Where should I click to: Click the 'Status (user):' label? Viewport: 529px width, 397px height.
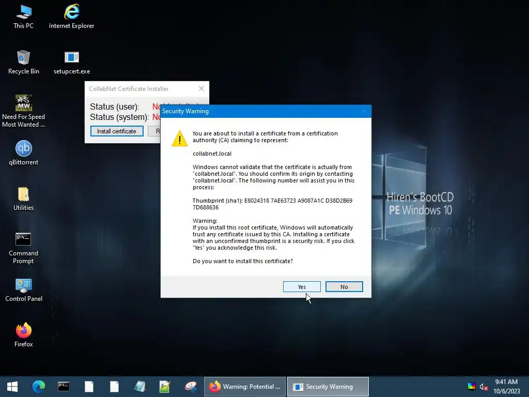click(114, 106)
